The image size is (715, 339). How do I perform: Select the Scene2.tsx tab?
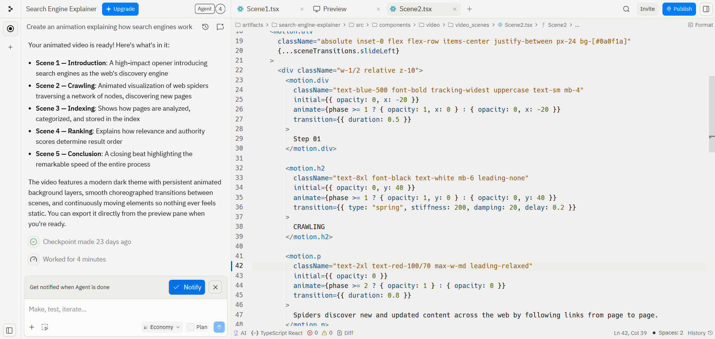[x=415, y=9]
